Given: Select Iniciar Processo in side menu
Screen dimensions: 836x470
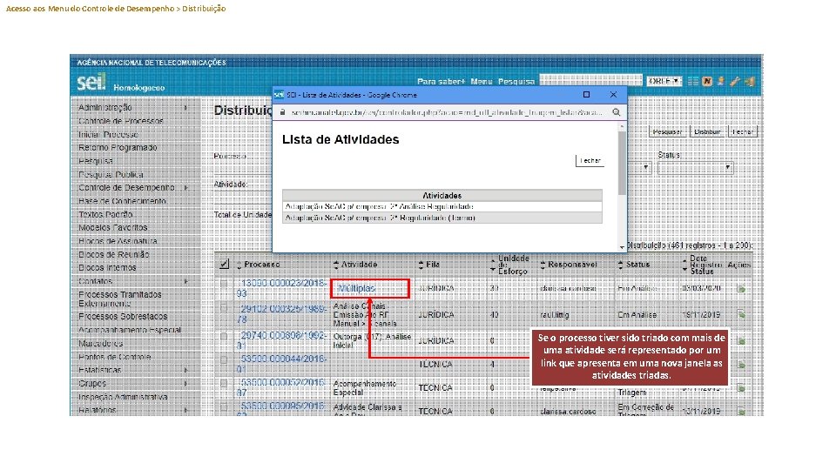Looking at the screenshot, I should coord(108,134).
